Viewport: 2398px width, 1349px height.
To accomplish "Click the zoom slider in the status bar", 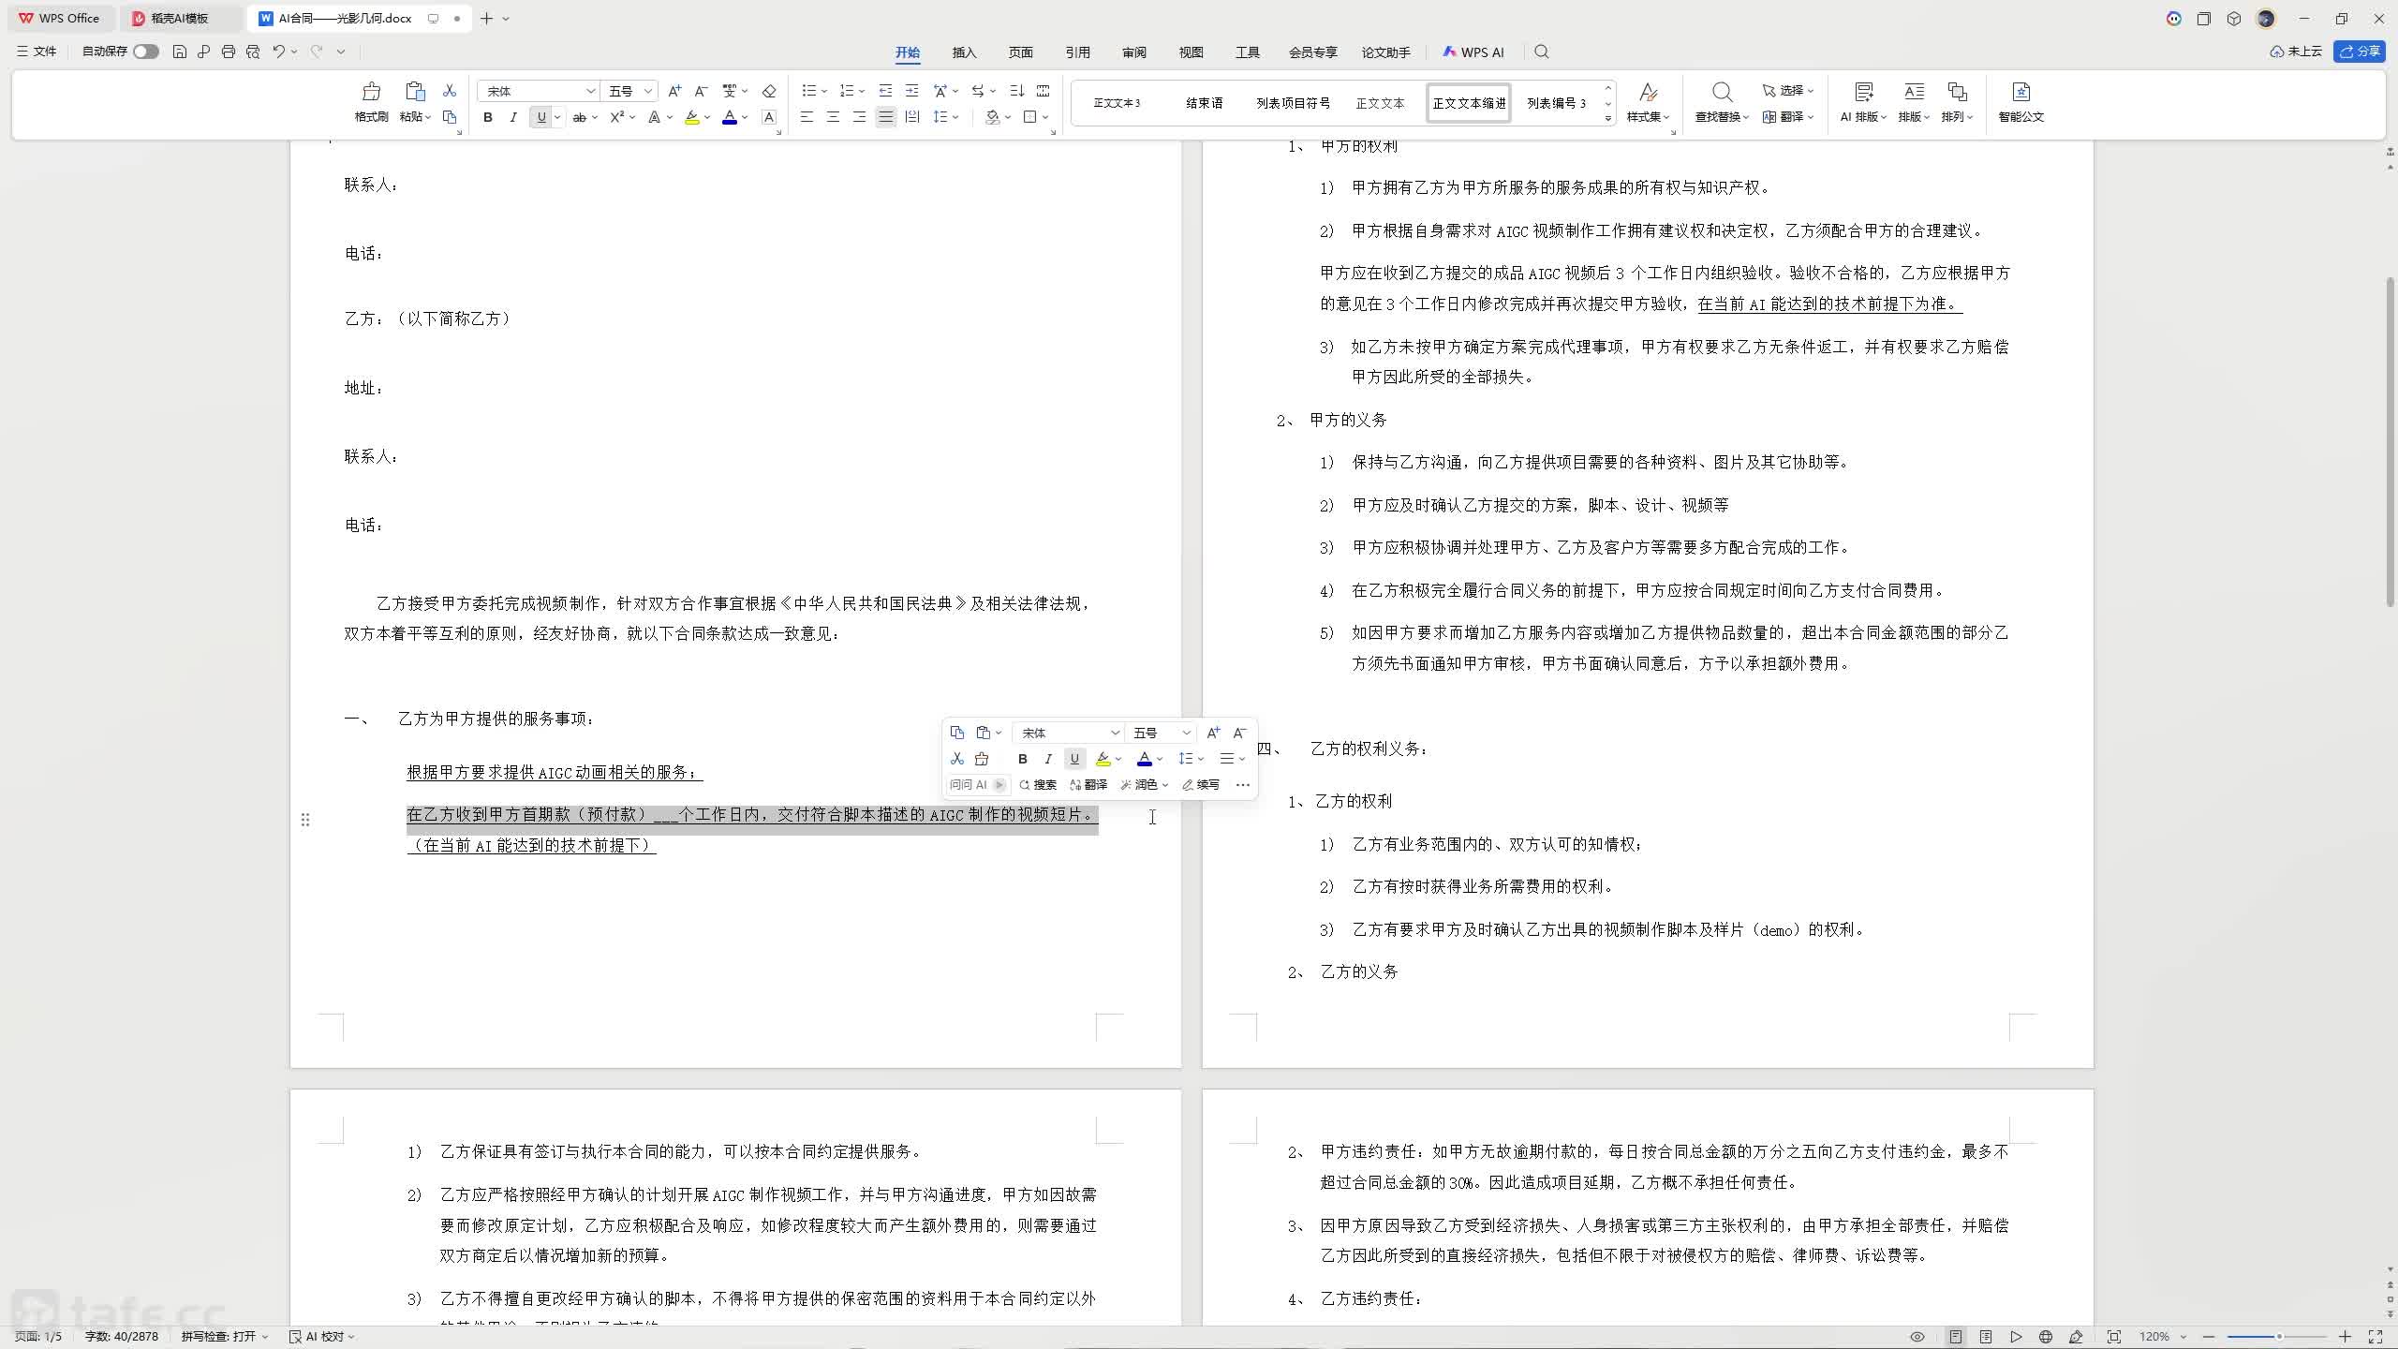I will (2276, 1337).
